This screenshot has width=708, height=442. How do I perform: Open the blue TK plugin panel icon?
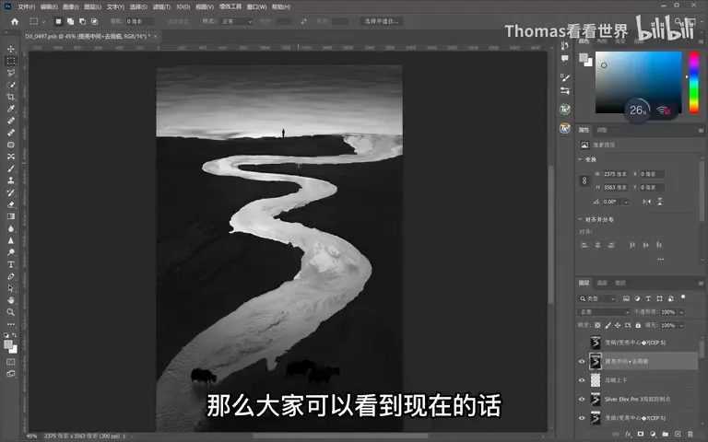point(565,129)
